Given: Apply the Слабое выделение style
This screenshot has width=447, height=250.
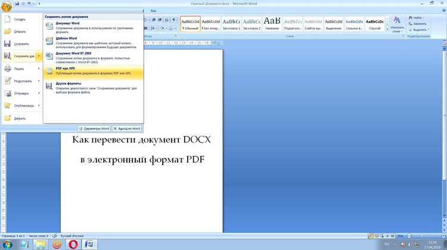Looking at the screenshot, I should [x=313, y=24].
